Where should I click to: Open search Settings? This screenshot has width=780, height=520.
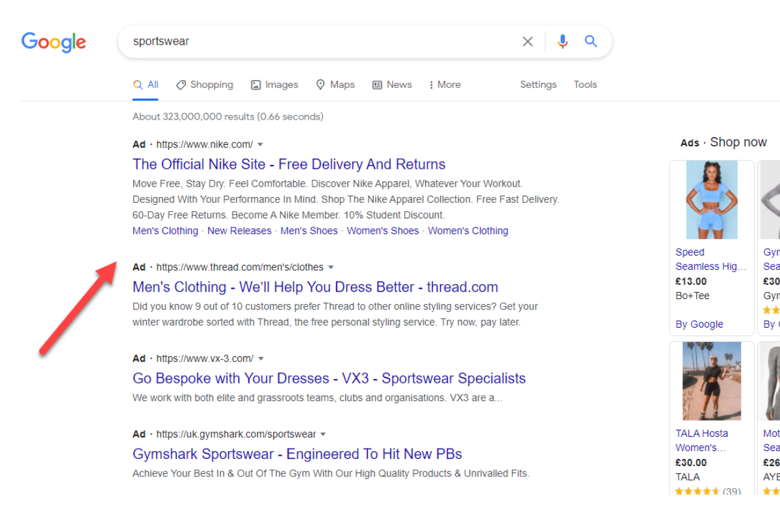click(538, 84)
